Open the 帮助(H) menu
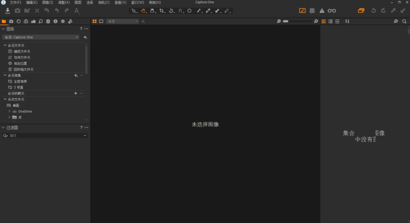This screenshot has height=223, width=410. click(155, 2)
